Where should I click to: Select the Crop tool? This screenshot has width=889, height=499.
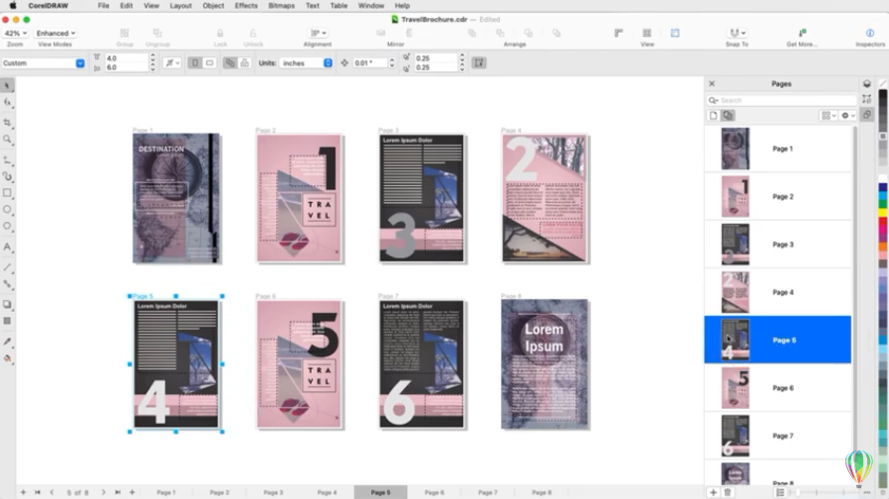[7, 123]
